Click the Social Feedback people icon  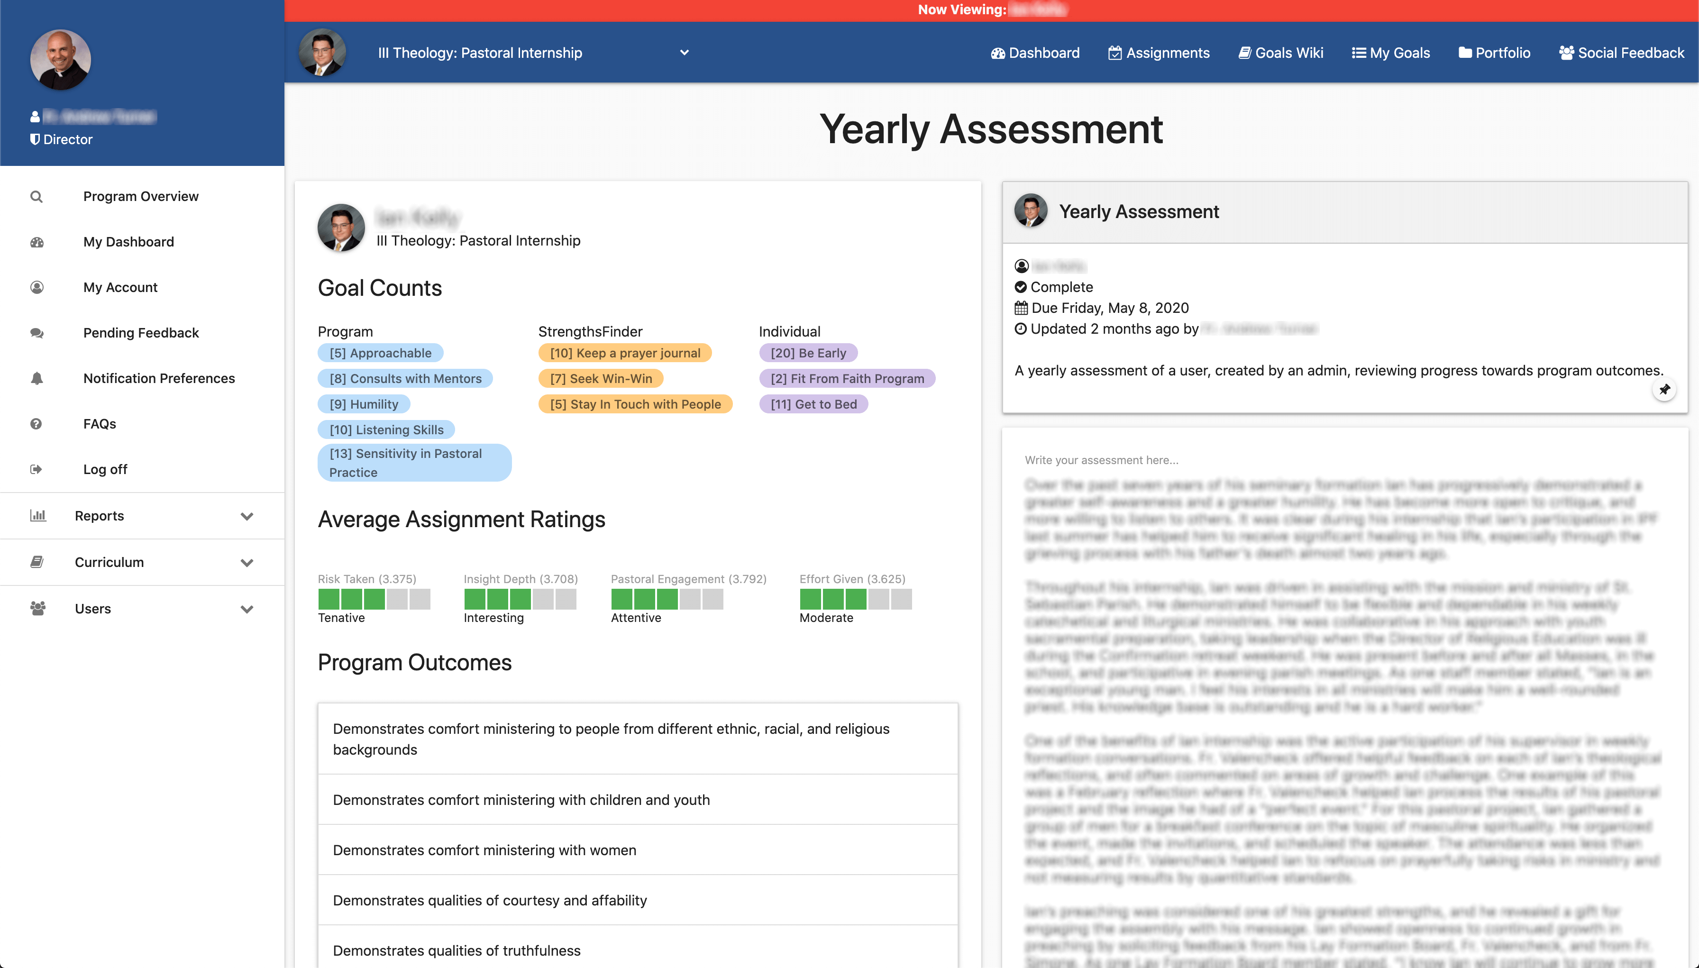1567,53
